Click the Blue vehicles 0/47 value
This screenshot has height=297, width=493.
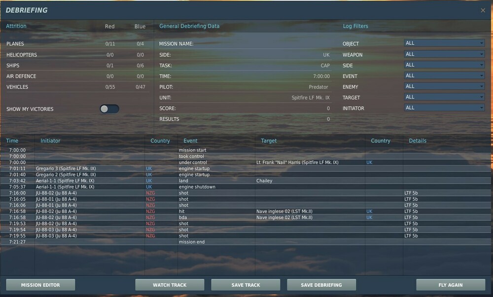pos(140,87)
